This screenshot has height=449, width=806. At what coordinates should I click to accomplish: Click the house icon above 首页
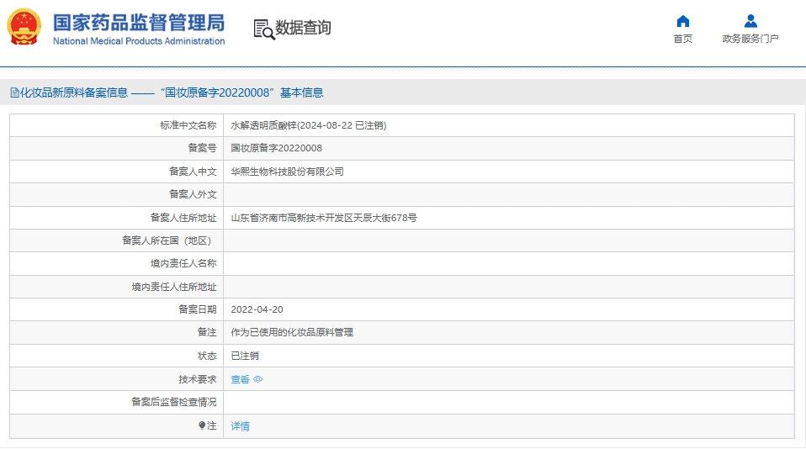[682, 21]
